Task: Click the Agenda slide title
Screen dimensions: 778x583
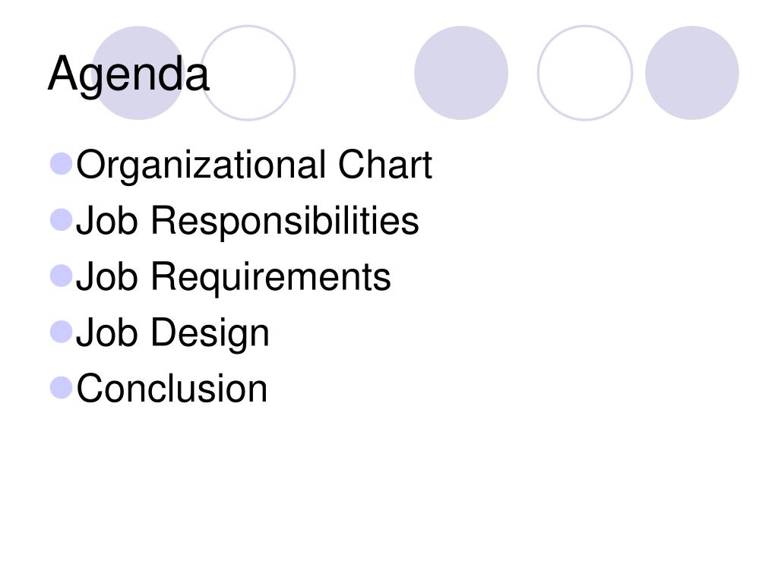Action: click(128, 74)
